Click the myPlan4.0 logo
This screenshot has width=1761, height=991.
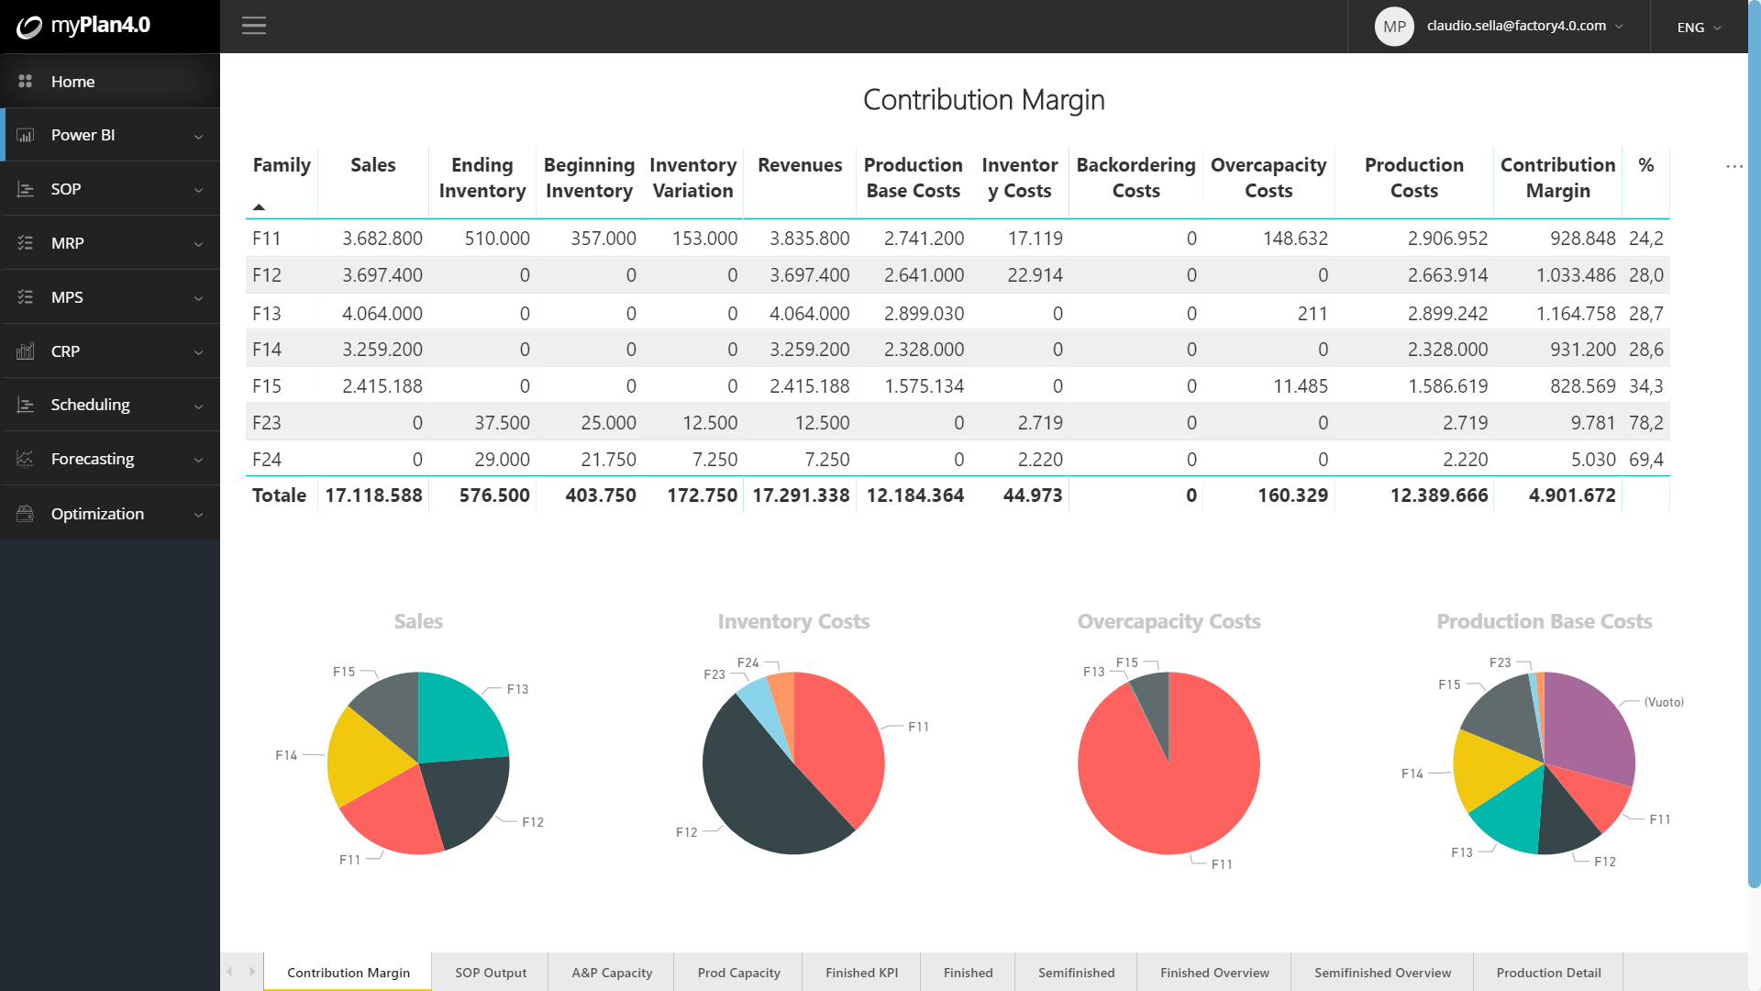point(83,26)
